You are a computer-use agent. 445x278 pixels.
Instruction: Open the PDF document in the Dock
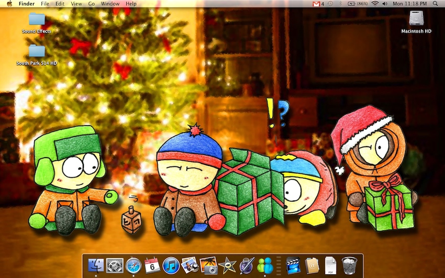pos(331,265)
